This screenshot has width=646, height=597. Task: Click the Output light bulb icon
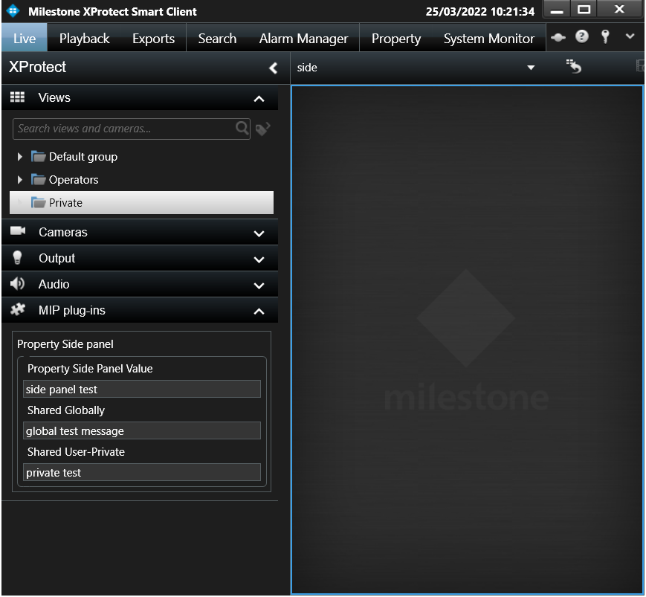17,257
